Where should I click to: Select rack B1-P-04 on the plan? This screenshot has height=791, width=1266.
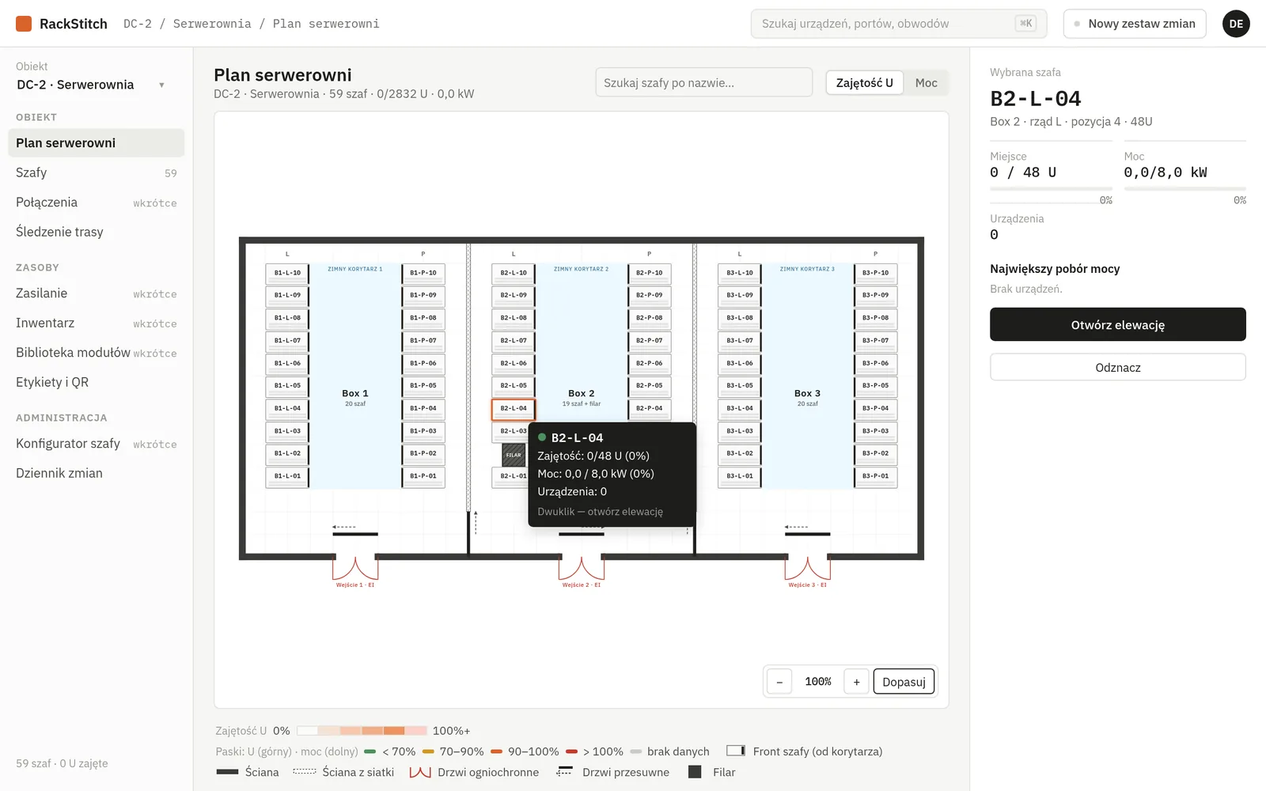(423, 409)
